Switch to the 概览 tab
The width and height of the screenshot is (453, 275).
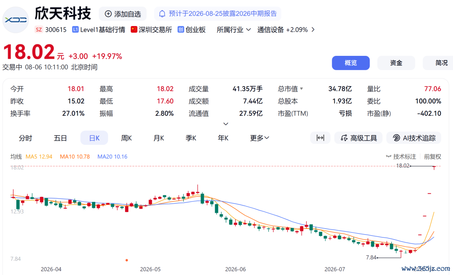coord(351,63)
